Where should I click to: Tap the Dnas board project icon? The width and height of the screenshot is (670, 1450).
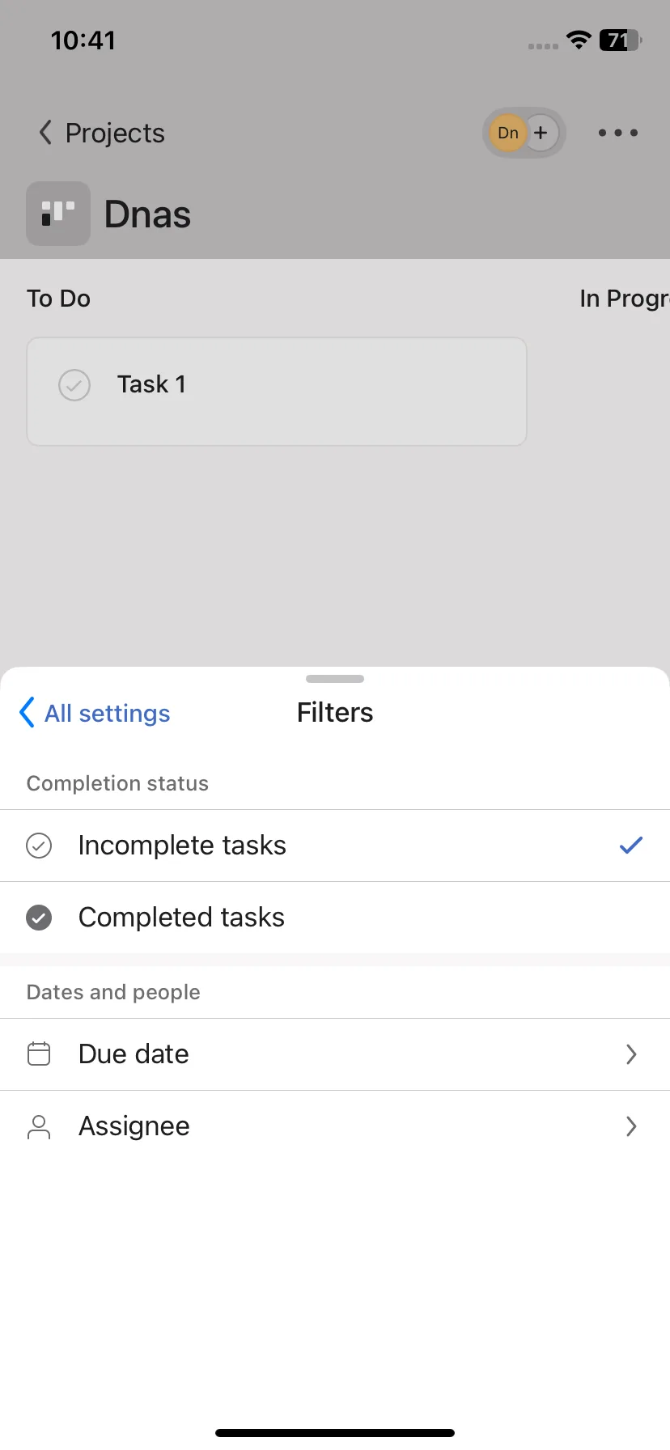[x=58, y=214]
